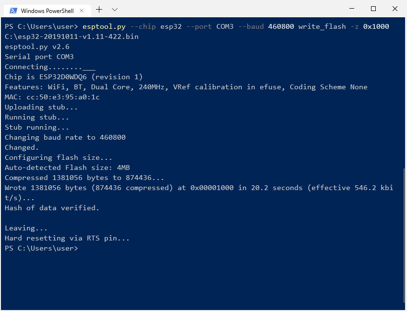This screenshot has width=407, height=311.
Task: Expand the new tab profile dropdown chevron
Action: (114, 10)
